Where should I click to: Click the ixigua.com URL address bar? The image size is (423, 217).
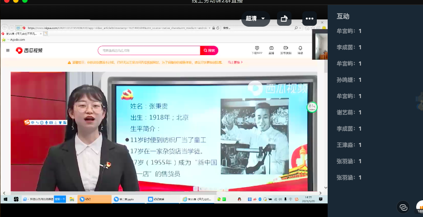click(117, 28)
